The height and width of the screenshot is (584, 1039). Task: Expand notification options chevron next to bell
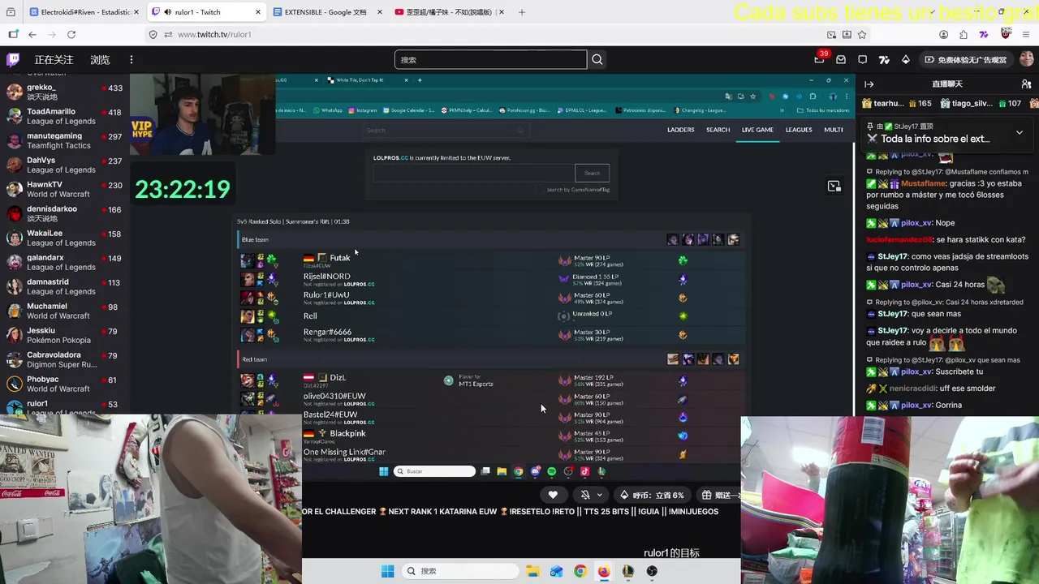[600, 495]
